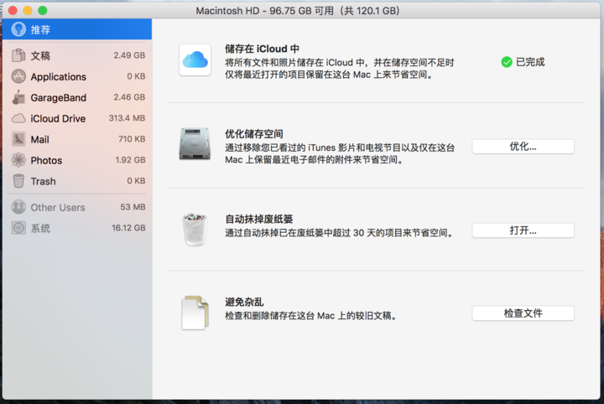
Task: Select the Photos flower icon
Action: point(18,160)
